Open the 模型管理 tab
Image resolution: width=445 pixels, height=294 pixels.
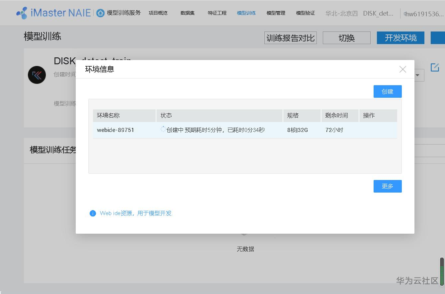point(276,13)
